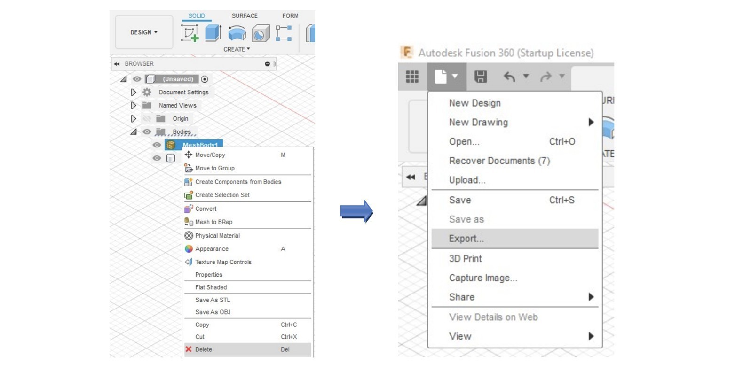743x371 pixels.
Task: Expand the Origin node
Action: point(133,118)
